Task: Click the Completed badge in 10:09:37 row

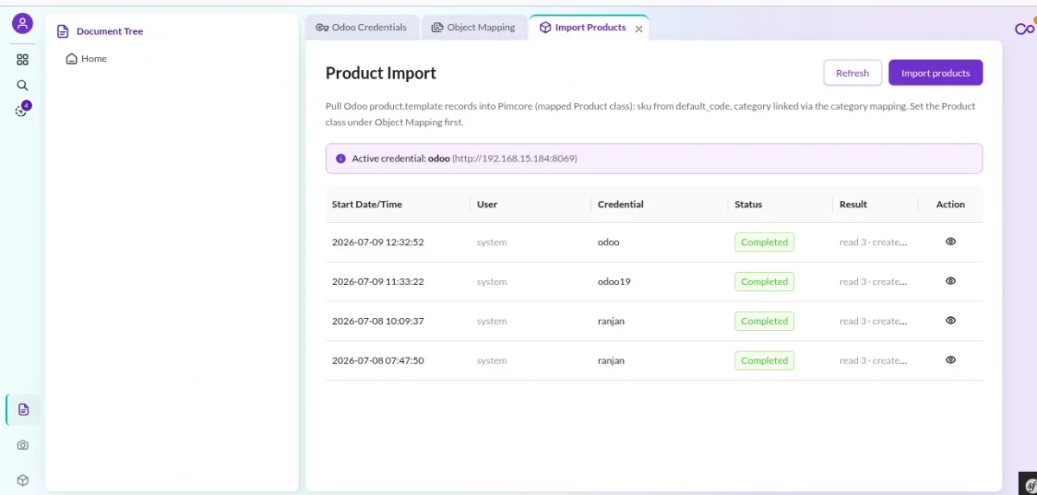Action: click(x=765, y=321)
